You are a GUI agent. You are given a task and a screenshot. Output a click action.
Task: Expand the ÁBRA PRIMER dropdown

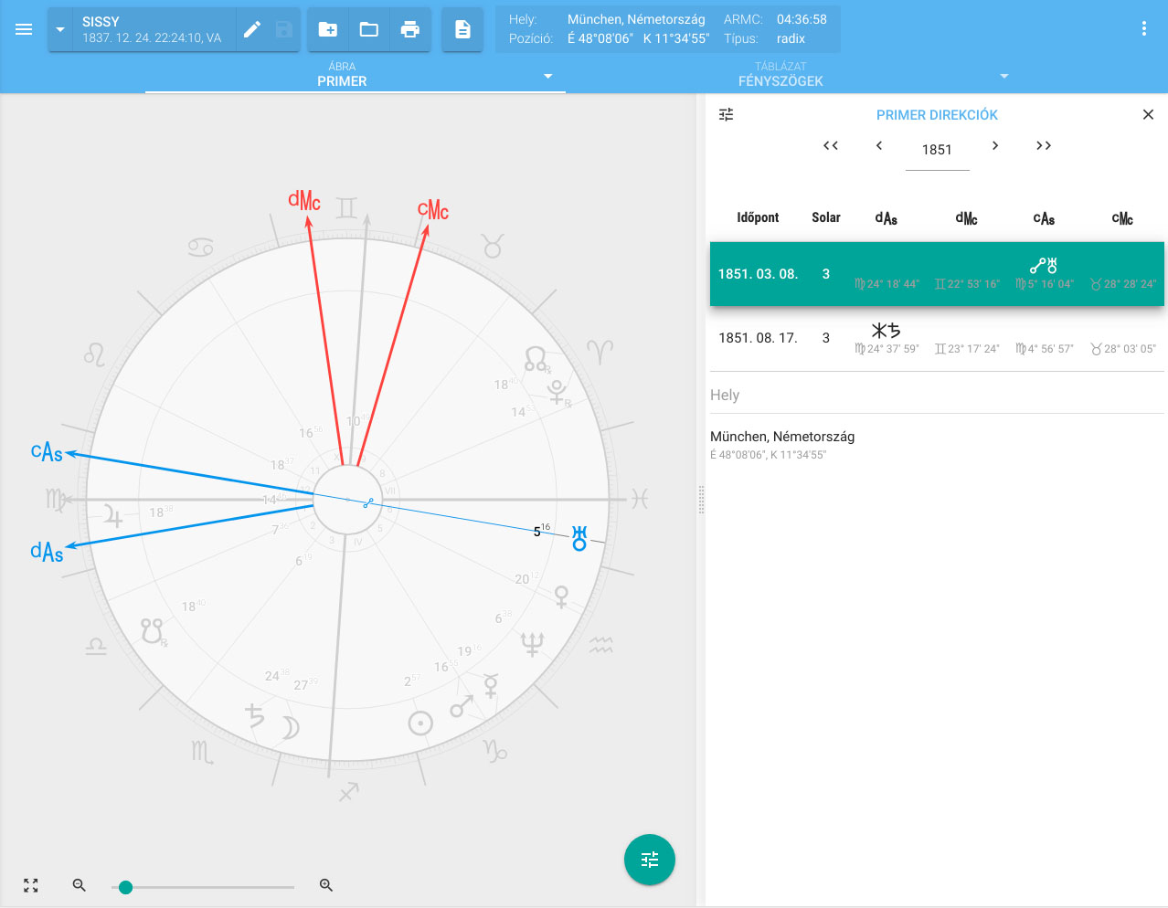547,76
